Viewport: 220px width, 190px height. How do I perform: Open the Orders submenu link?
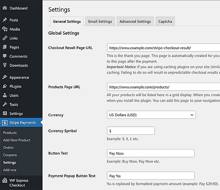tap(8, 148)
